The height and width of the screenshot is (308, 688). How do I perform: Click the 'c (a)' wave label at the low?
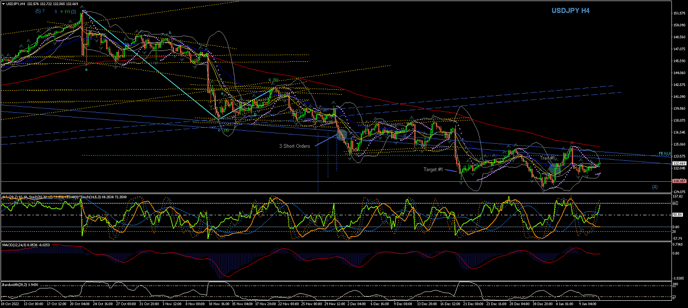click(223, 130)
